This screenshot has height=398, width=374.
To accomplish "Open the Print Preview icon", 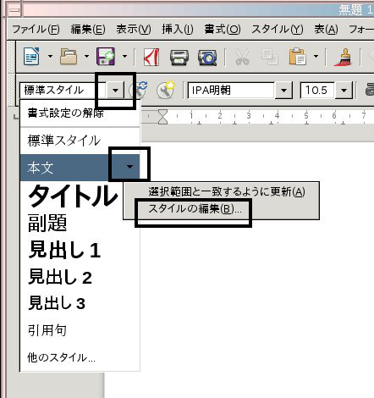I will point(207,58).
